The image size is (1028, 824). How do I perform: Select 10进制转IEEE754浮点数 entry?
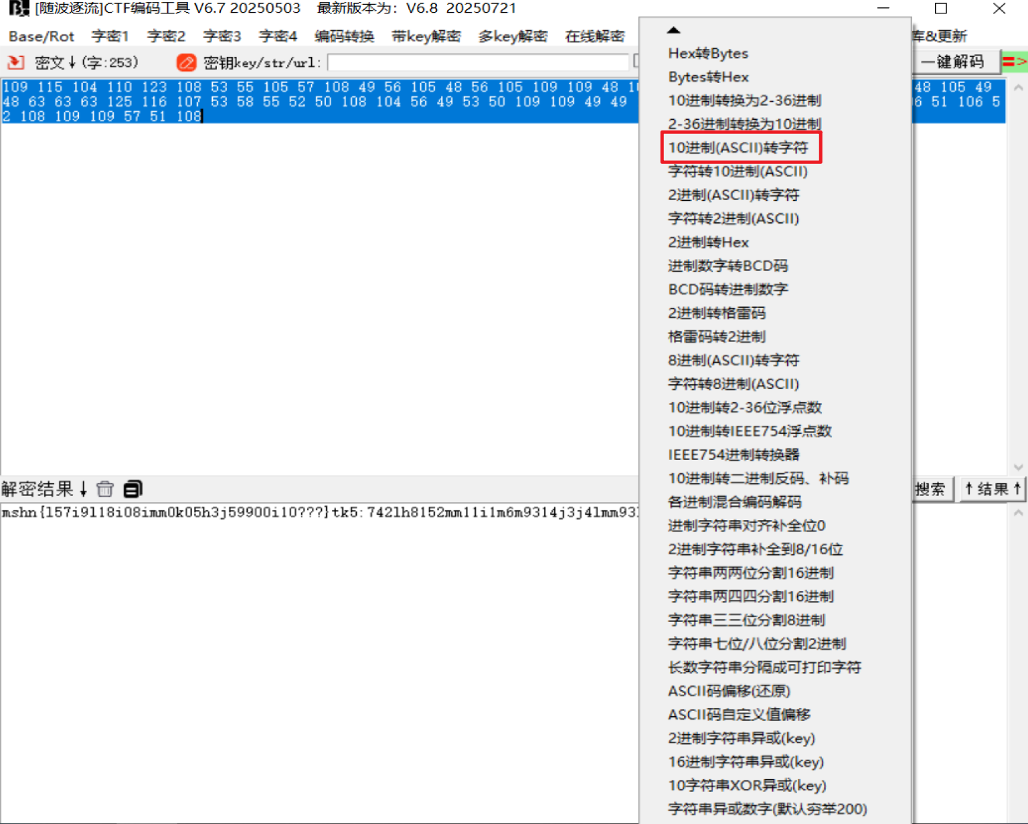750,431
